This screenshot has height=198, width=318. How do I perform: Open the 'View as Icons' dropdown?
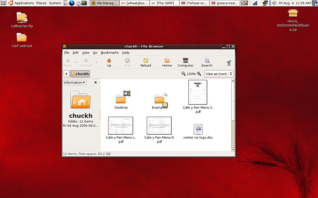219,74
